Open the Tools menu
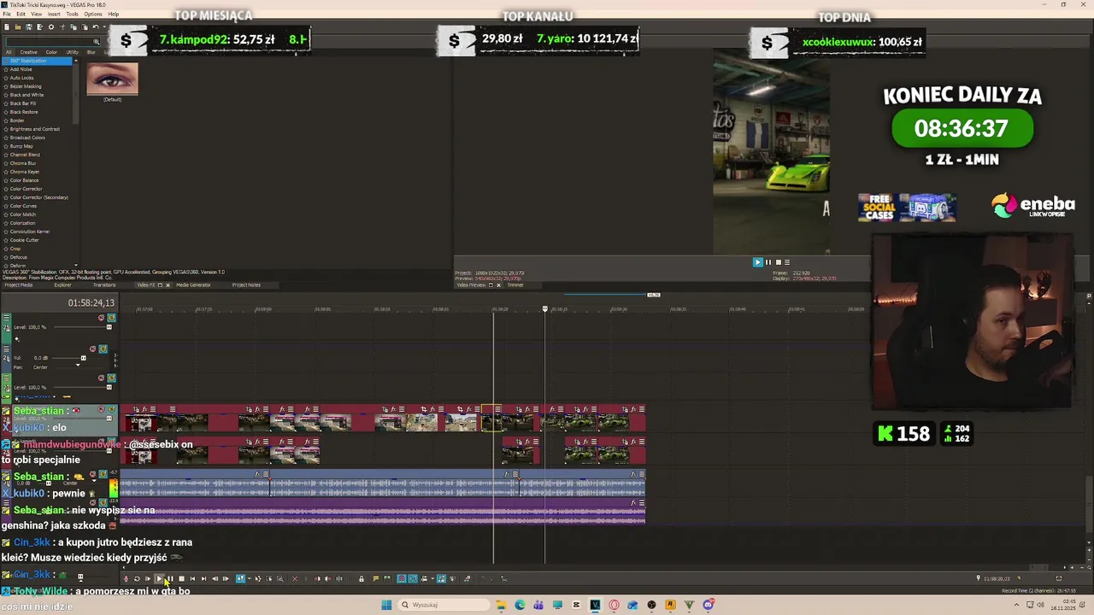 coord(72,14)
